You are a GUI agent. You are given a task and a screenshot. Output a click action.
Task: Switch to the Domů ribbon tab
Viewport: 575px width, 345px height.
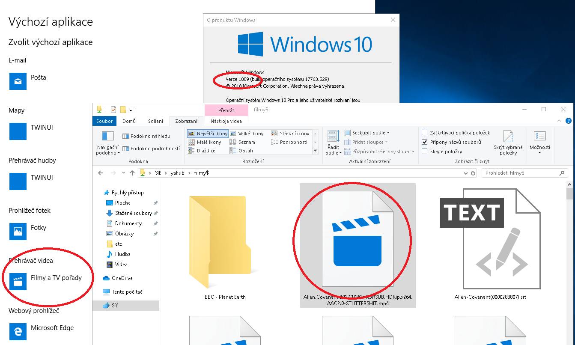(x=129, y=121)
